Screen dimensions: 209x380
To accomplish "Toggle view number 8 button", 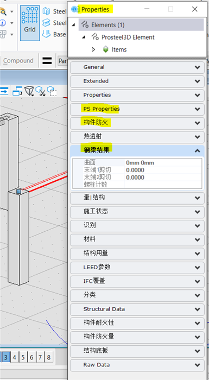I will coord(49,357).
